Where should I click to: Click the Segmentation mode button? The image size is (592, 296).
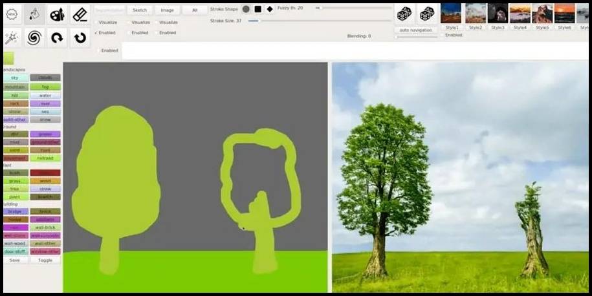[x=109, y=10]
